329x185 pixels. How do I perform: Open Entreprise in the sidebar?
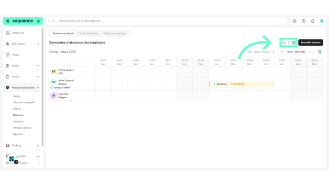(x=18, y=121)
